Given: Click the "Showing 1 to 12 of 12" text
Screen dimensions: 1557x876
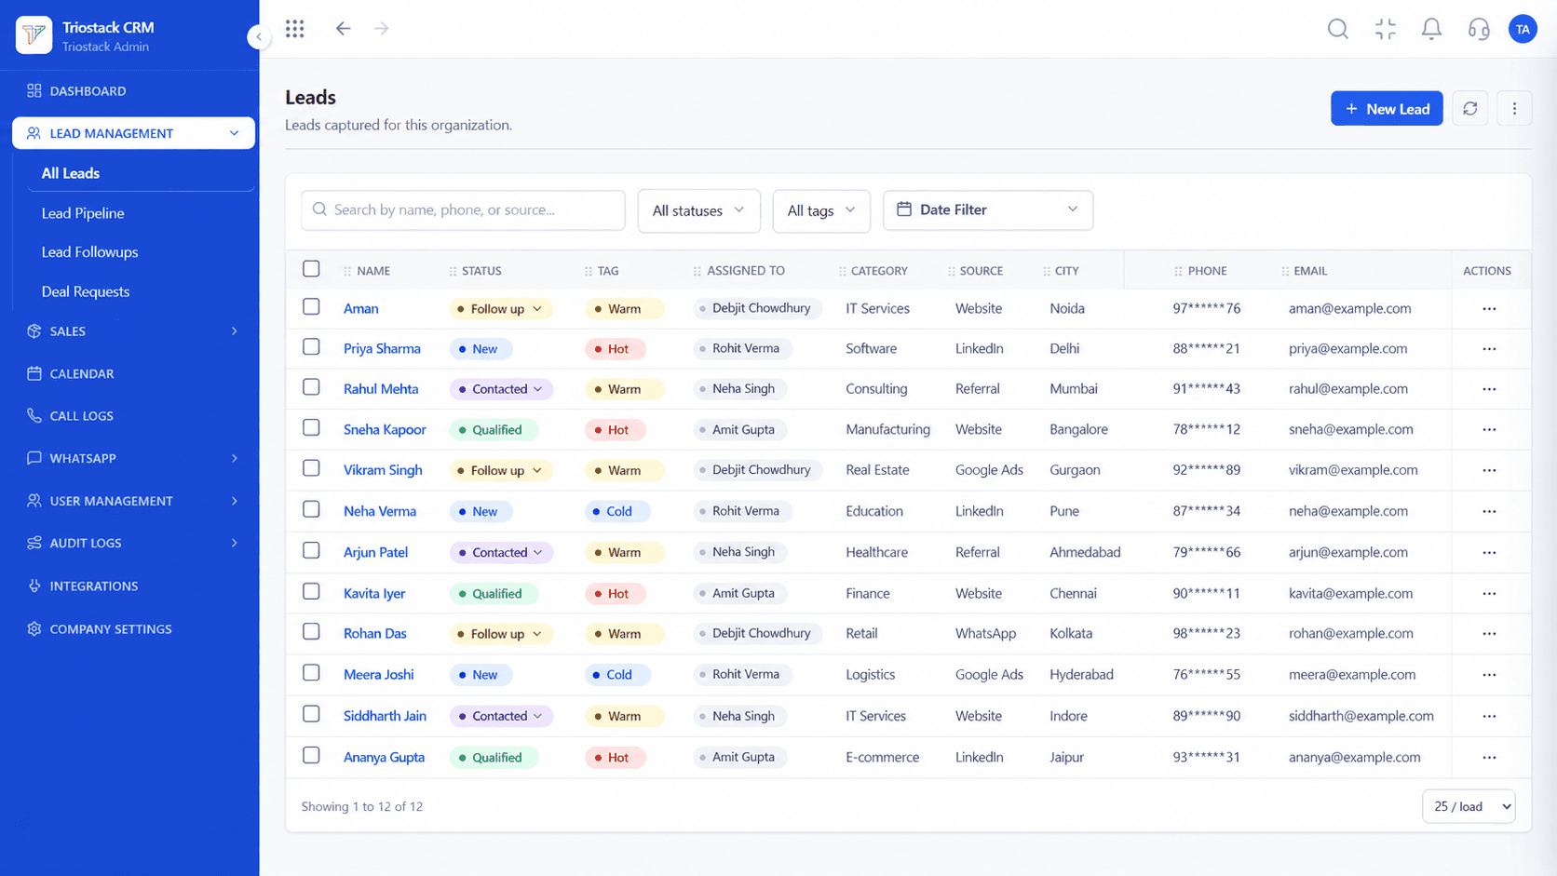Looking at the screenshot, I should click(x=362, y=807).
